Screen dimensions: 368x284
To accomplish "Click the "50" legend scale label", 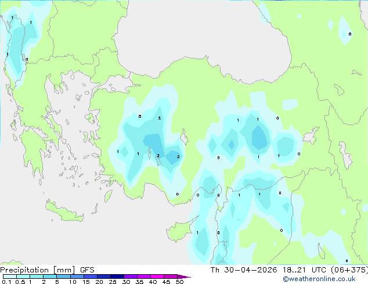I will 179,282.
